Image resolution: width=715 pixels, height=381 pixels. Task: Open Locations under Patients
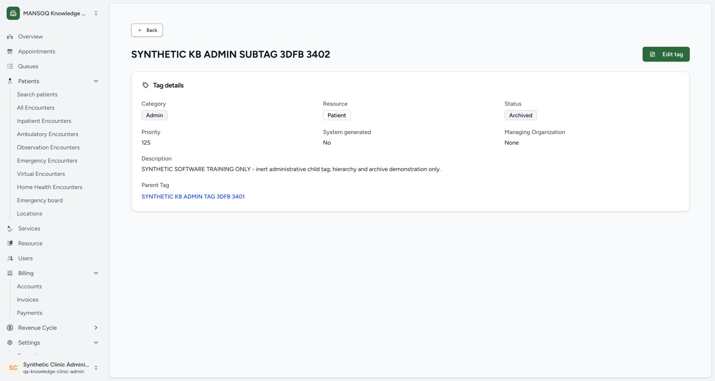pyautogui.click(x=29, y=213)
